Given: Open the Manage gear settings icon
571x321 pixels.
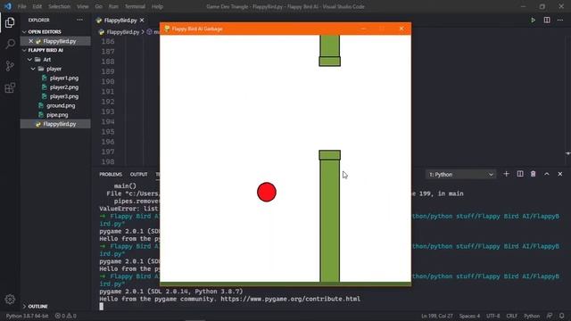Looking at the screenshot, I should coord(10,300).
